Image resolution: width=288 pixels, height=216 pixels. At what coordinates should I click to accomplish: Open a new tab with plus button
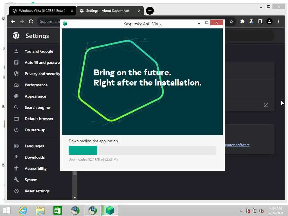coord(150,11)
